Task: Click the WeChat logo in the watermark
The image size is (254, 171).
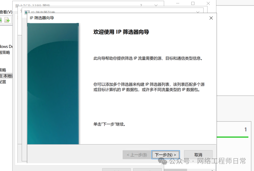Action: pyautogui.click(x=164, y=161)
